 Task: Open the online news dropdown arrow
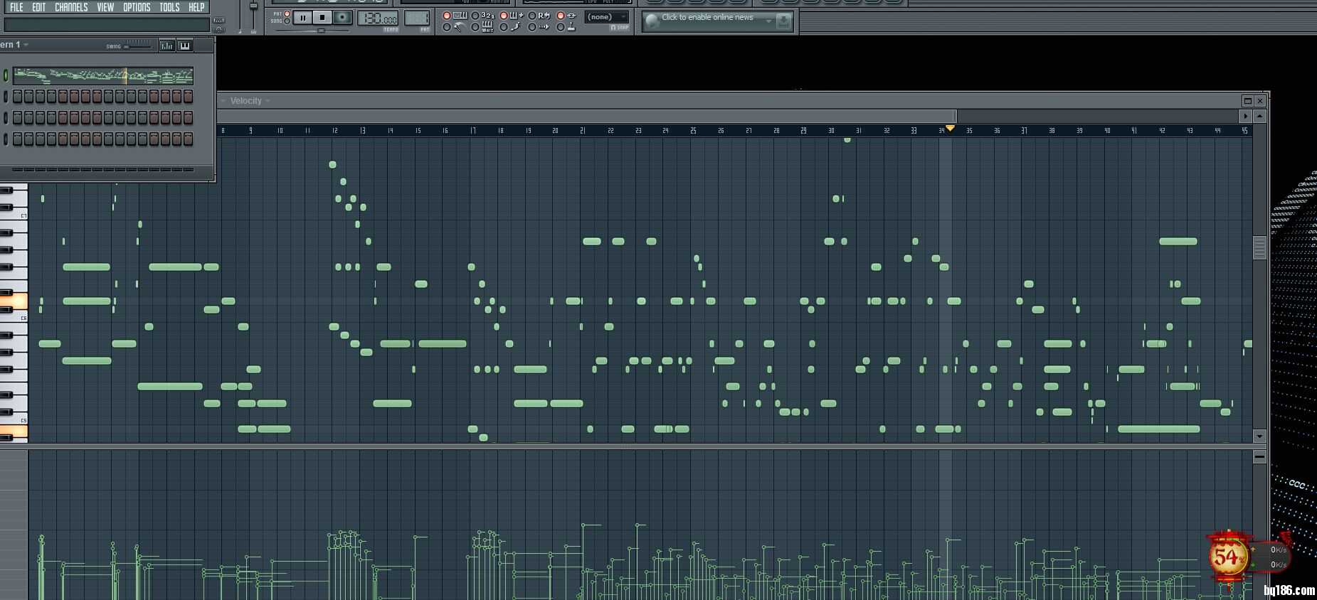768,21
